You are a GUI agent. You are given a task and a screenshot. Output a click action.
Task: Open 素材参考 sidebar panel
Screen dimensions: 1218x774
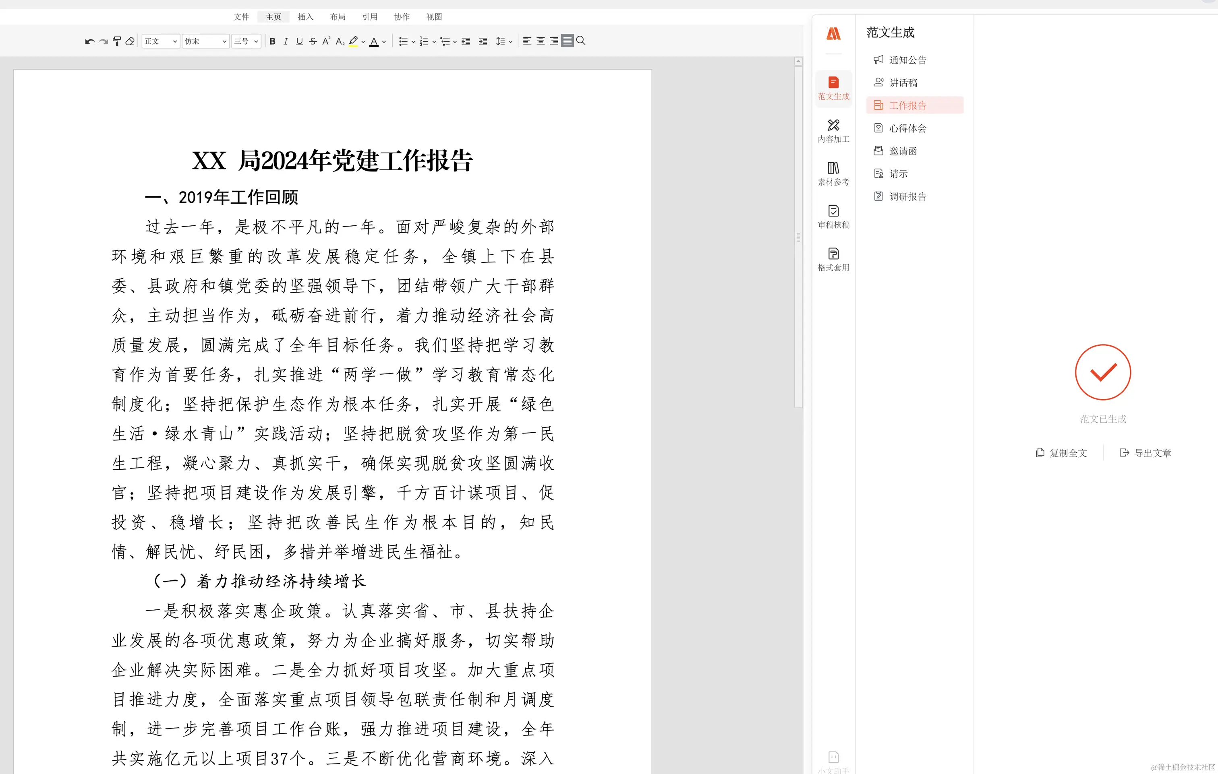(833, 173)
